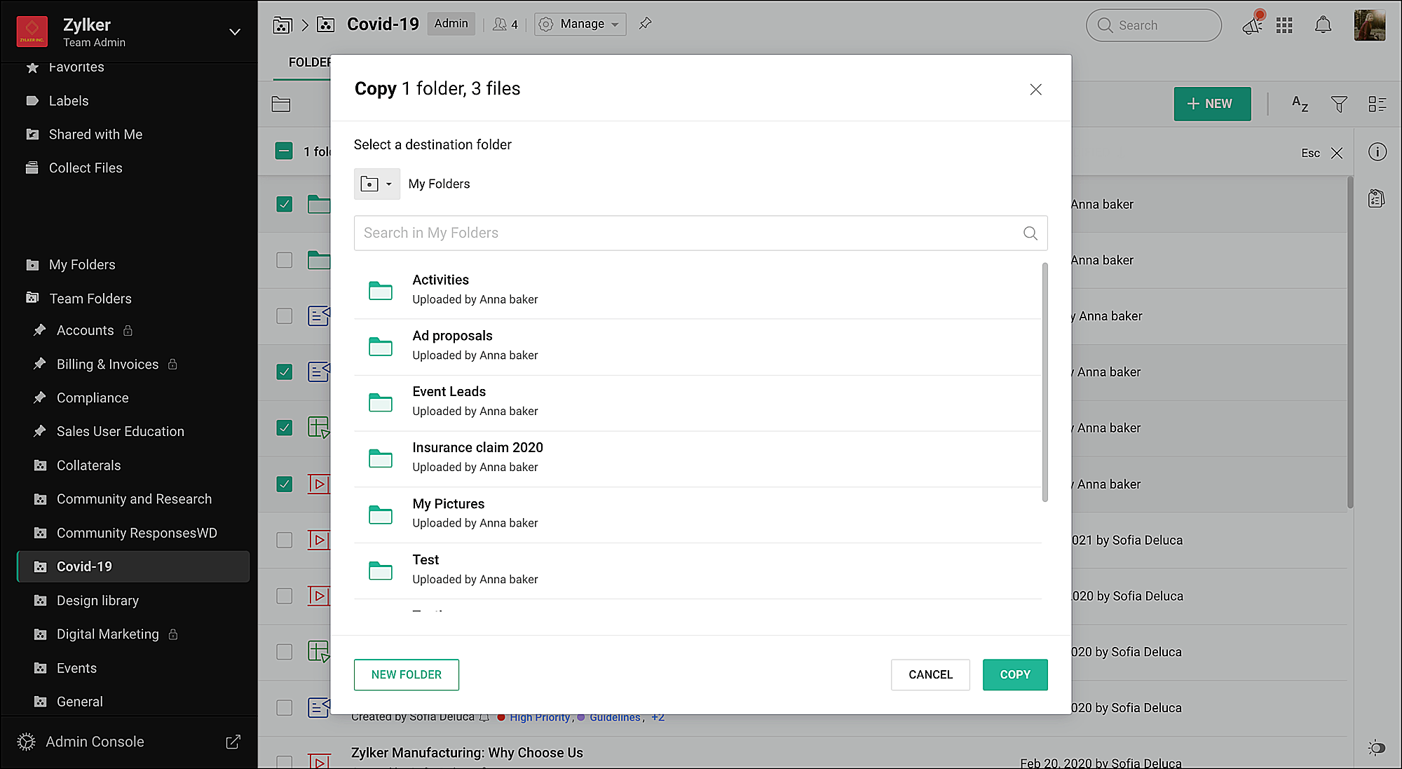Expand the Zylker team switcher chevron

(235, 32)
